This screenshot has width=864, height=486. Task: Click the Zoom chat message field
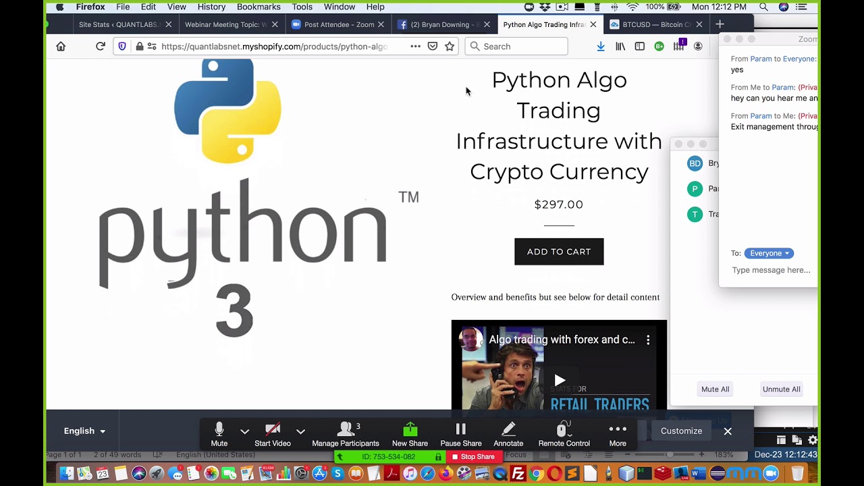(772, 270)
